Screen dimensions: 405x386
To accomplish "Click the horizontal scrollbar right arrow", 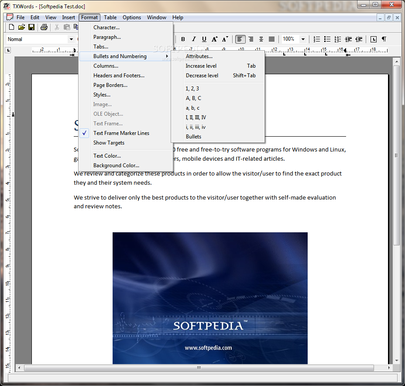I will click(x=389, y=368).
